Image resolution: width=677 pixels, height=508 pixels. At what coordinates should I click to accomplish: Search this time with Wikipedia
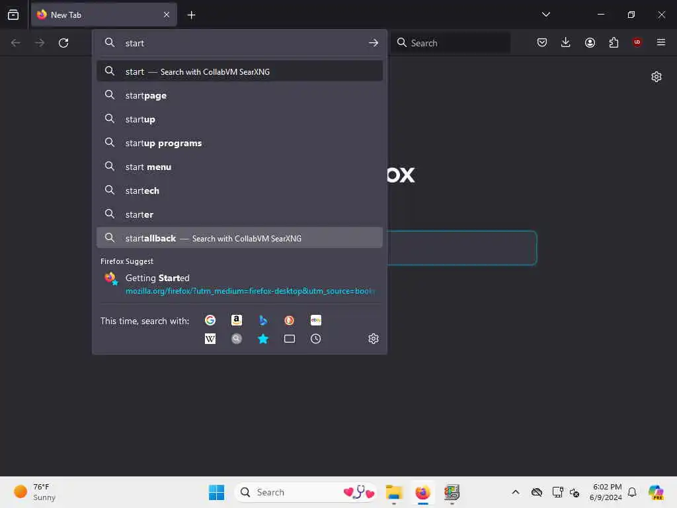tap(210, 339)
